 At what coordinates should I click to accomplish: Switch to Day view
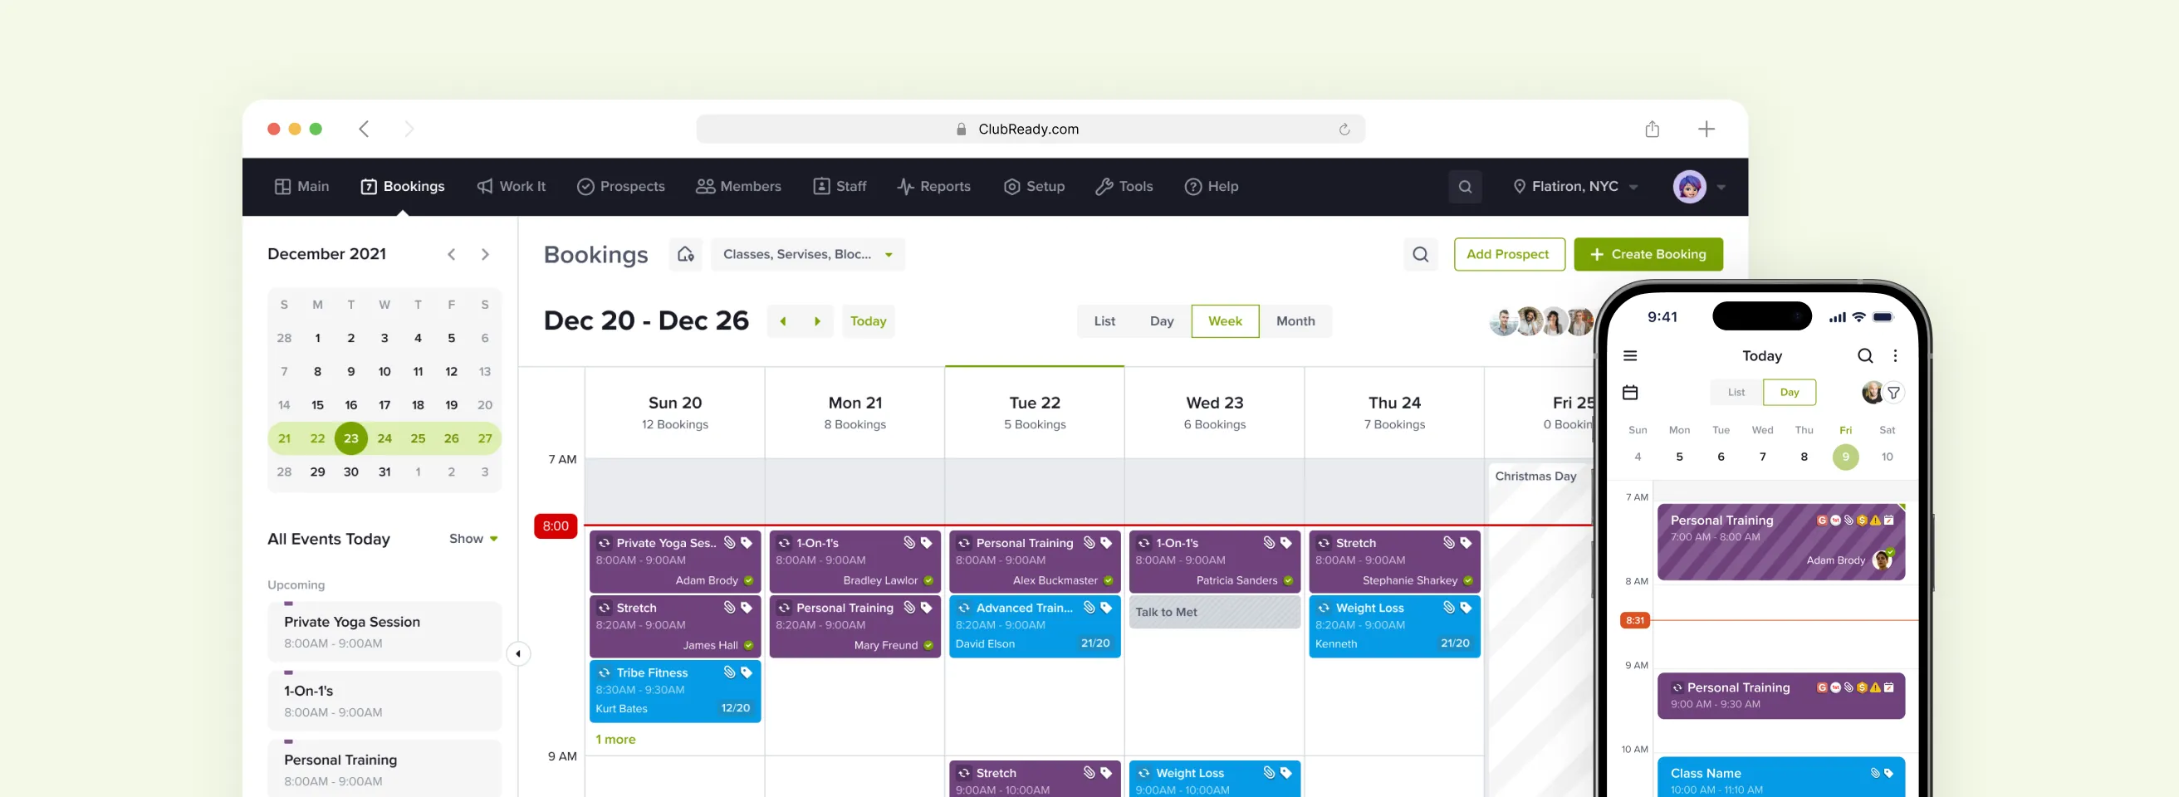[1162, 321]
